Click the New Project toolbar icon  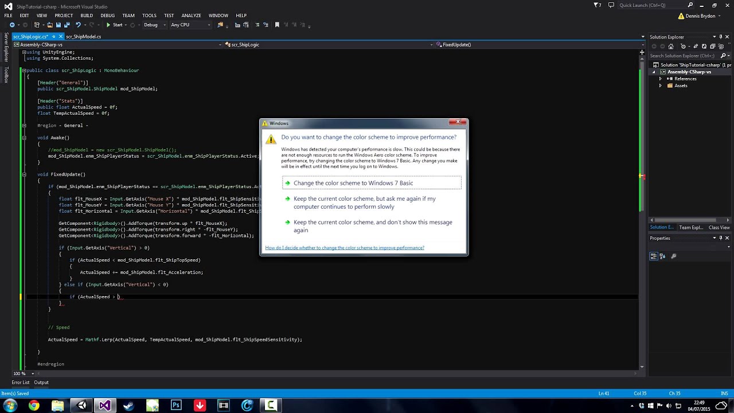pos(37,25)
